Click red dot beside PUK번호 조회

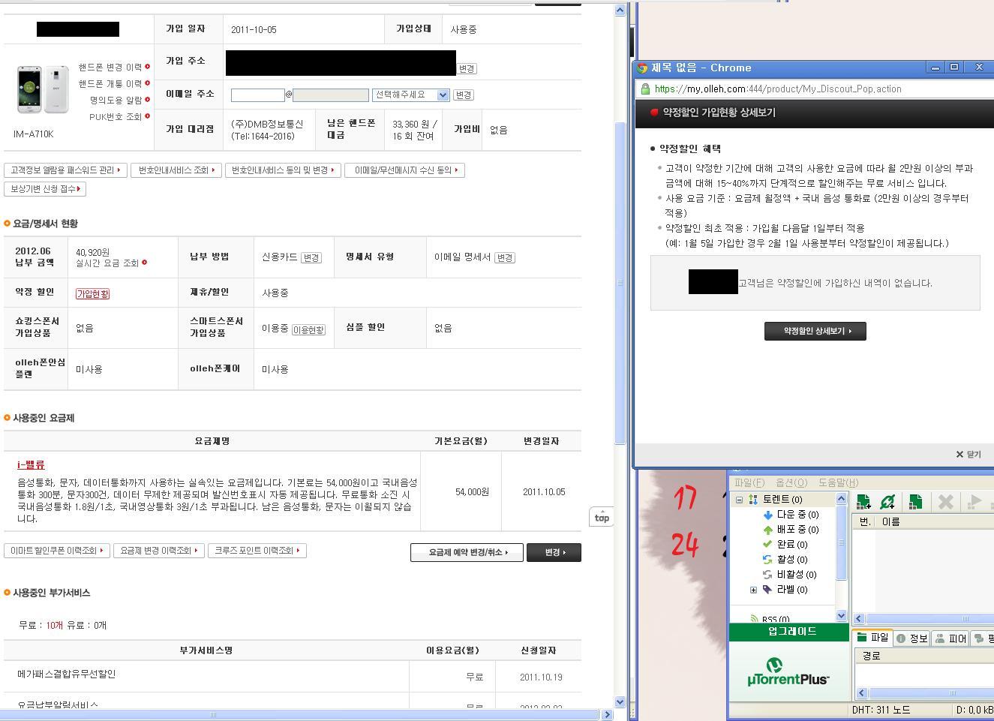[147, 116]
